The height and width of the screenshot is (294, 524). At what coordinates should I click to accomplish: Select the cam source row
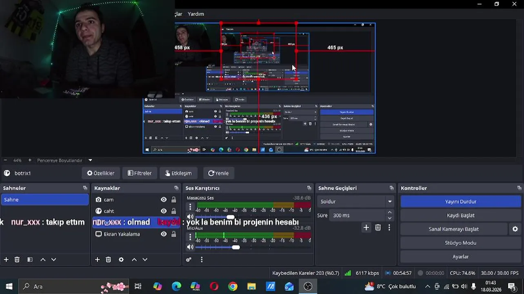point(135,200)
